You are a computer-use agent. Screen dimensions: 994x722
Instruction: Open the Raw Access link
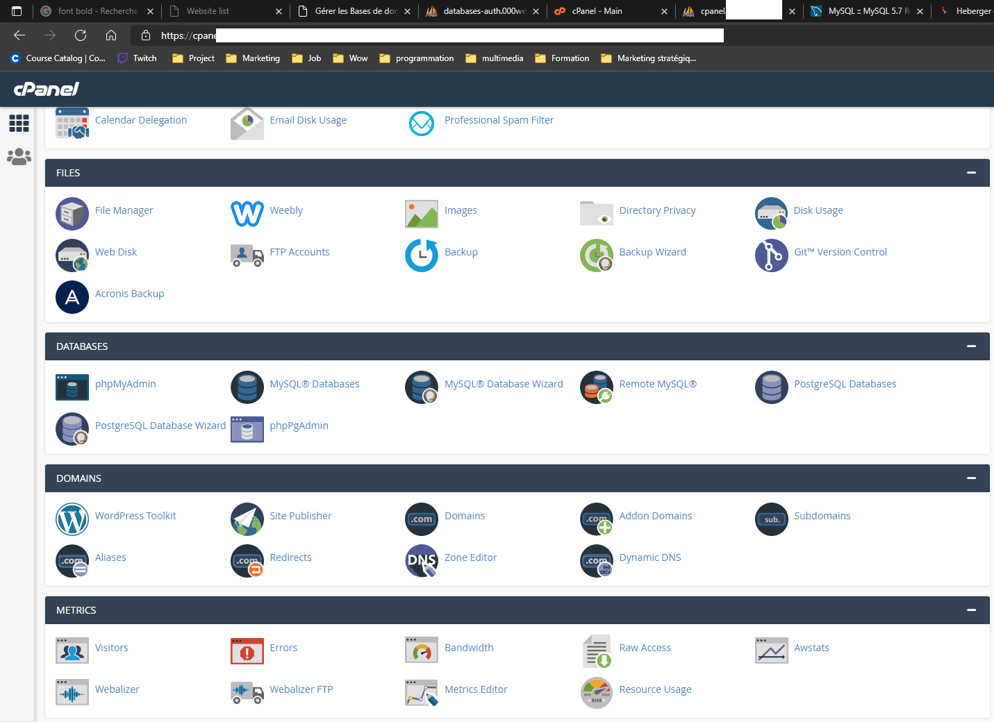point(645,648)
